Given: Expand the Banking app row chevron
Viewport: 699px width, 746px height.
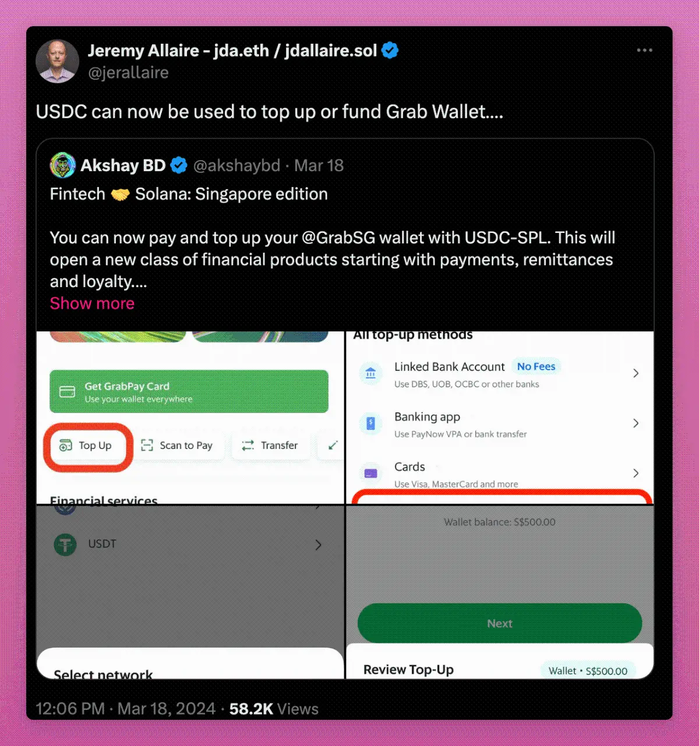Looking at the screenshot, I should pos(636,423).
